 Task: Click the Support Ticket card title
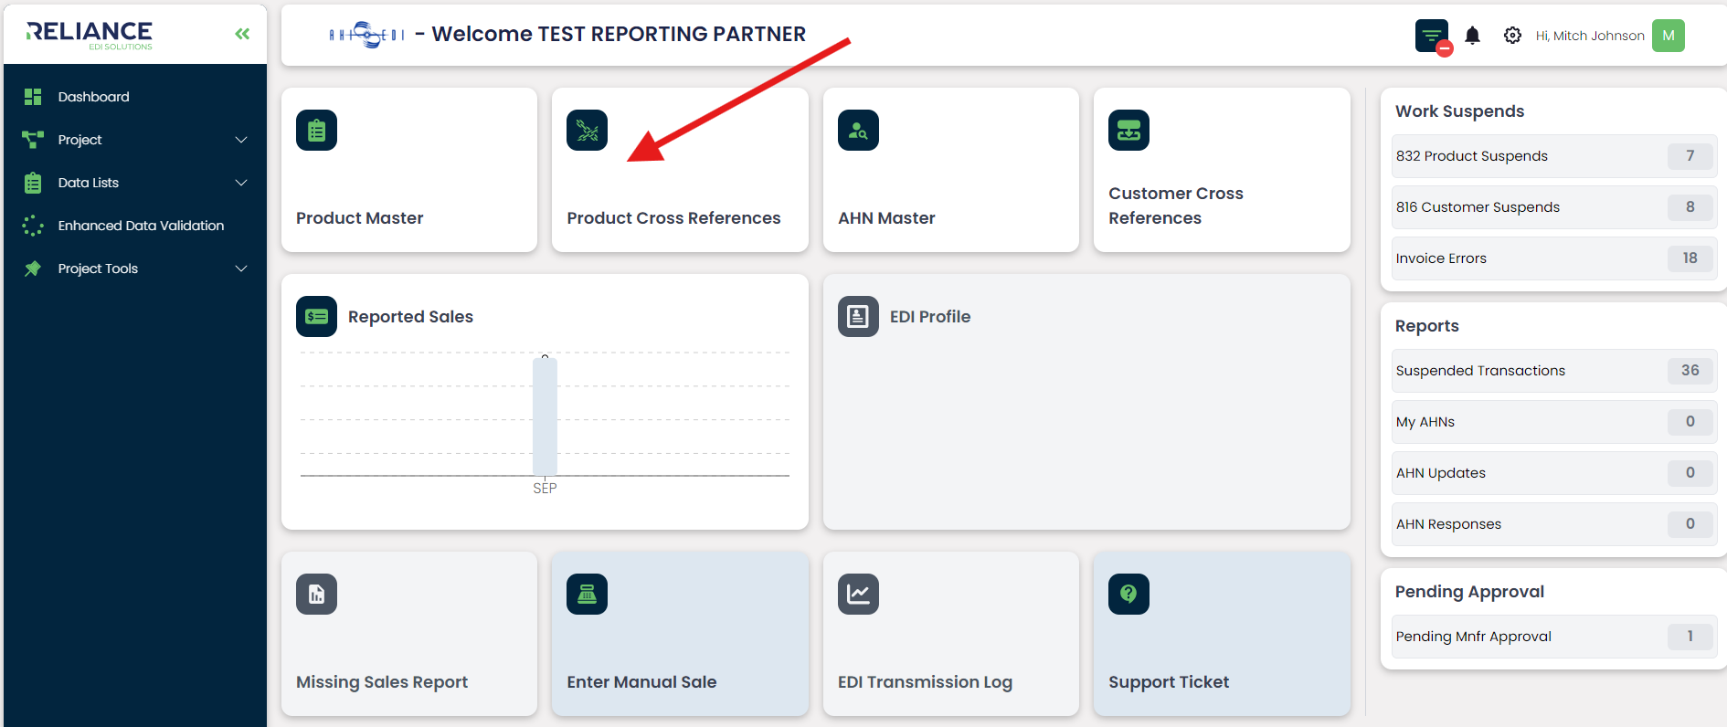(x=1169, y=682)
